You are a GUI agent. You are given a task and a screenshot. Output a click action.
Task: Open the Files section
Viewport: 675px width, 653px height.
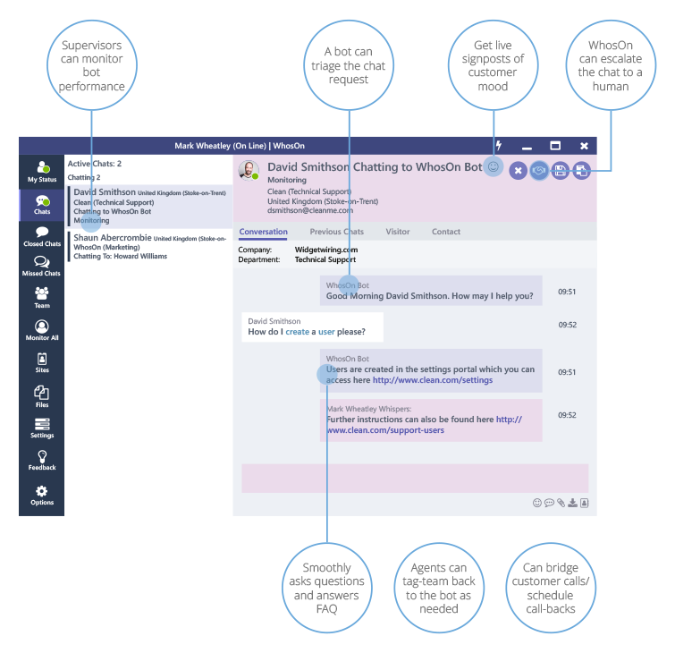click(x=41, y=395)
